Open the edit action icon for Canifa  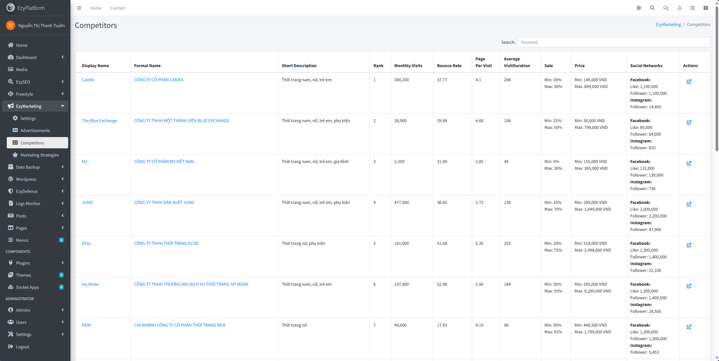[689, 82]
